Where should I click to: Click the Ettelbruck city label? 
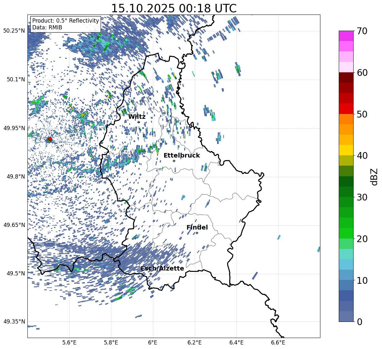182,156
